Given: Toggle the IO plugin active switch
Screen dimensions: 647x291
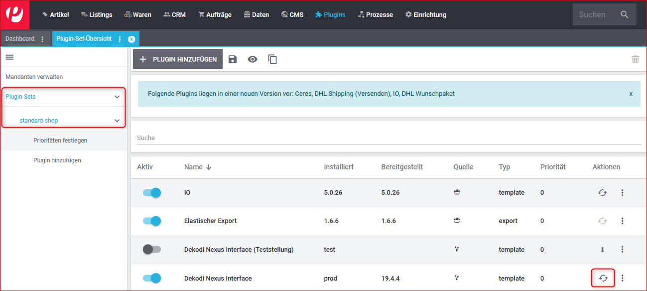Looking at the screenshot, I should (x=152, y=193).
